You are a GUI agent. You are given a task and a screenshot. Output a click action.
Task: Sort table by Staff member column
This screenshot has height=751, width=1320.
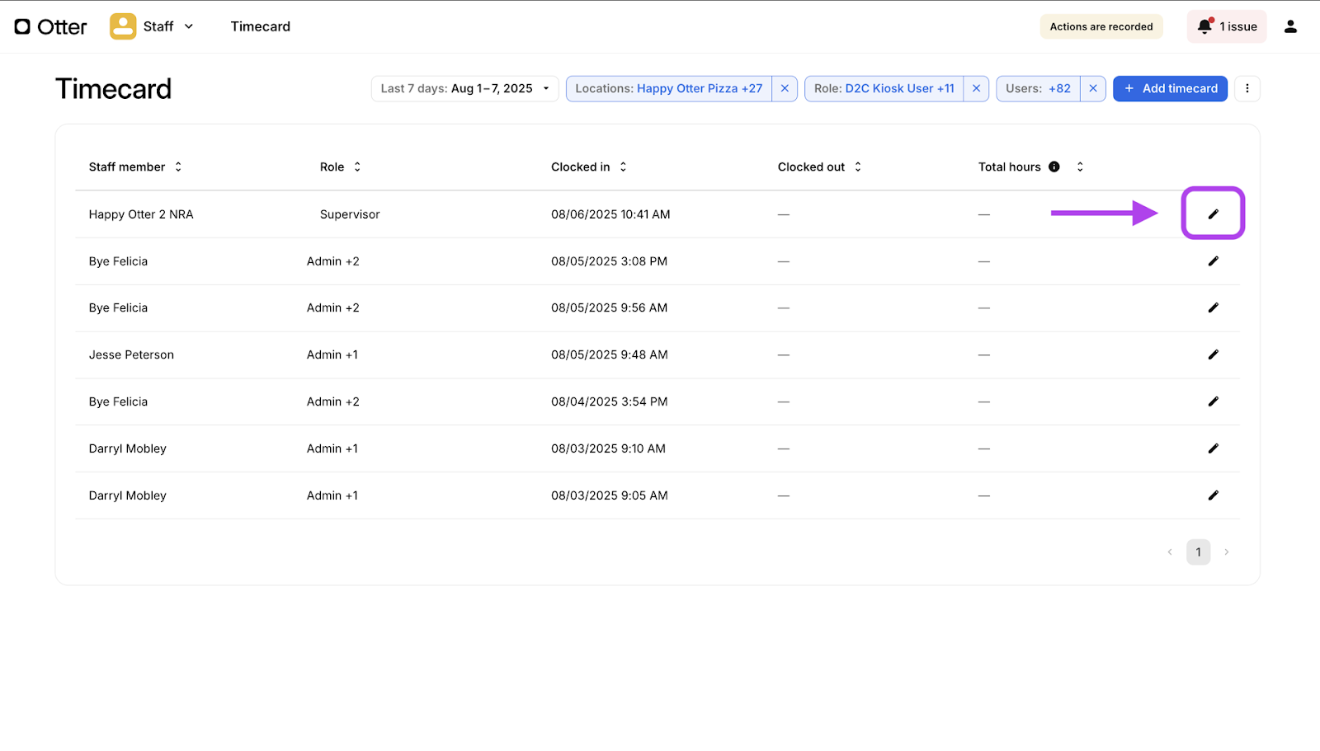(178, 167)
